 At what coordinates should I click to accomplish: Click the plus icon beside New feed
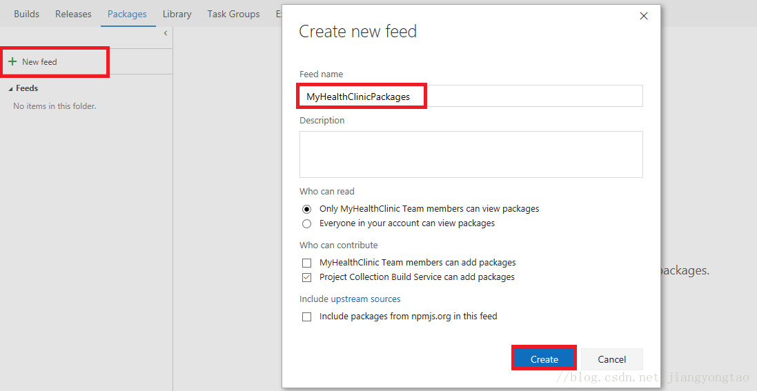12,62
